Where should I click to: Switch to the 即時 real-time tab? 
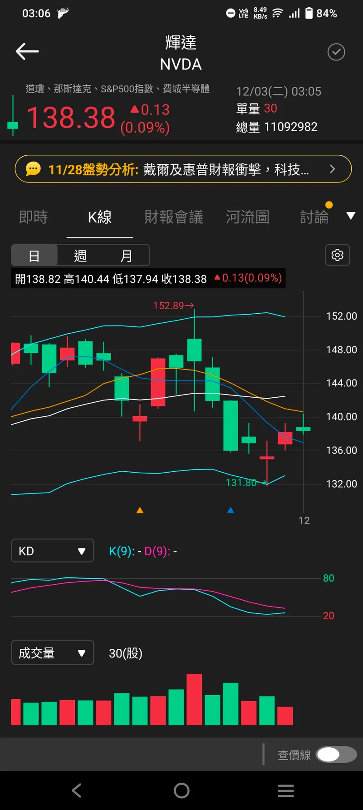coord(34,217)
